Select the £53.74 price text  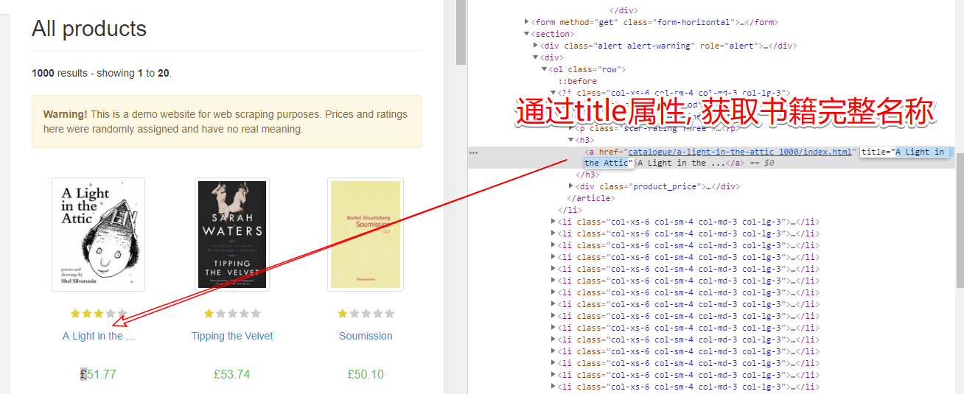(232, 374)
